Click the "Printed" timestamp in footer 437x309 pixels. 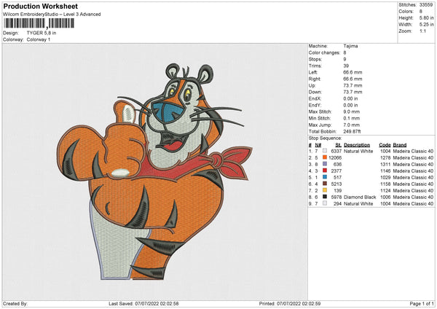tap(290, 303)
